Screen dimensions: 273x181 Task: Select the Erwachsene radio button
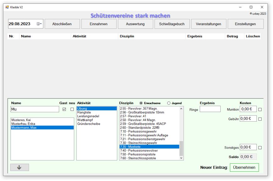141,103
